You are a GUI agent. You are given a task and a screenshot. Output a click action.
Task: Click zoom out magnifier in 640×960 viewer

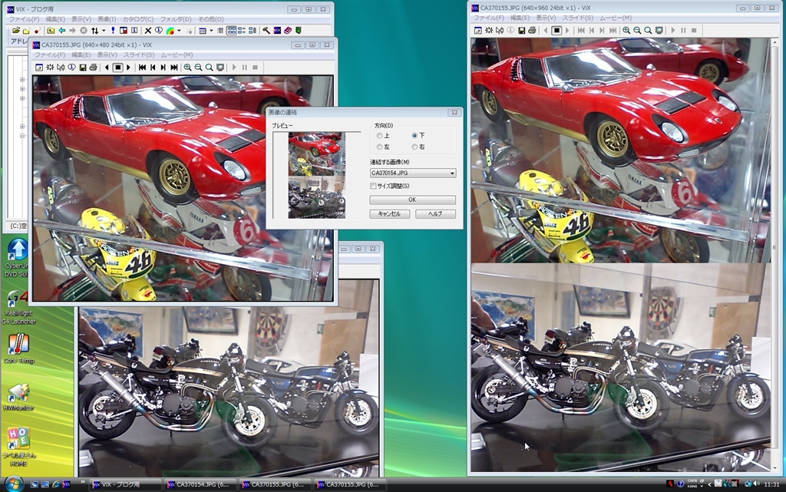(x=637, y=31)
